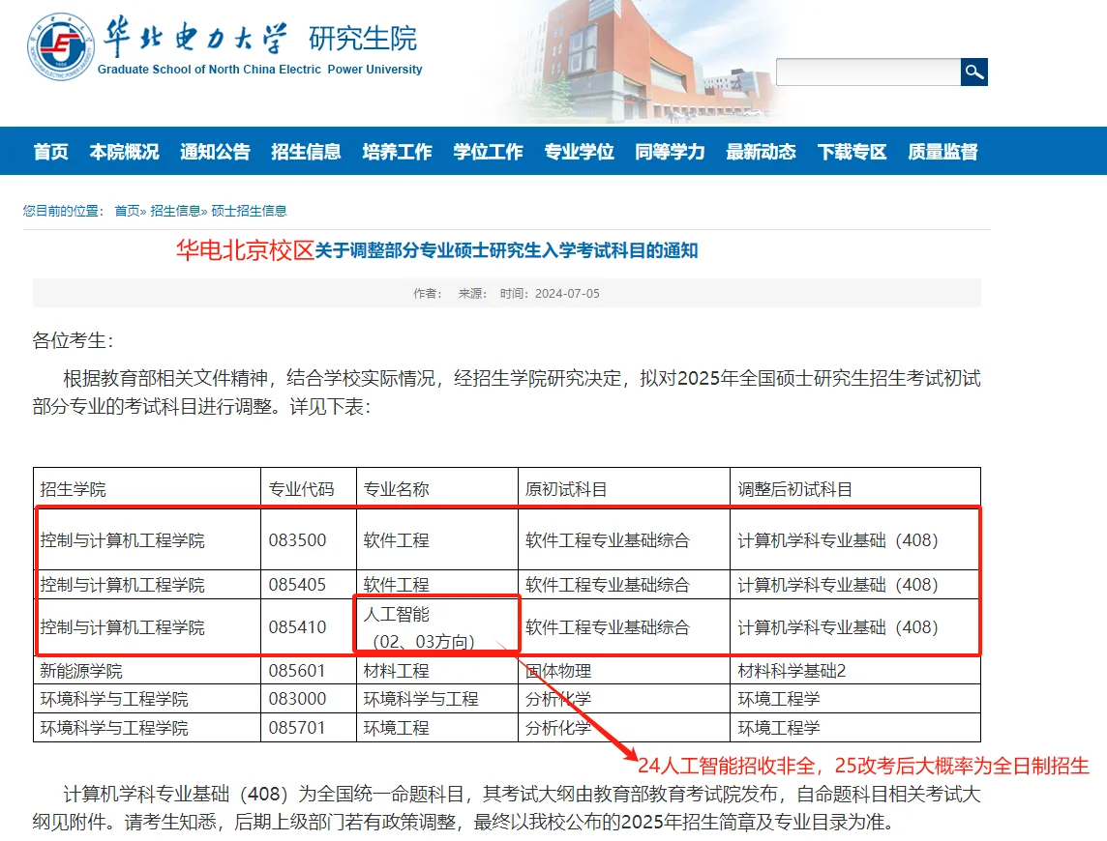Click the 招生信息 breadcrumb link

click(x=175, y=211)
